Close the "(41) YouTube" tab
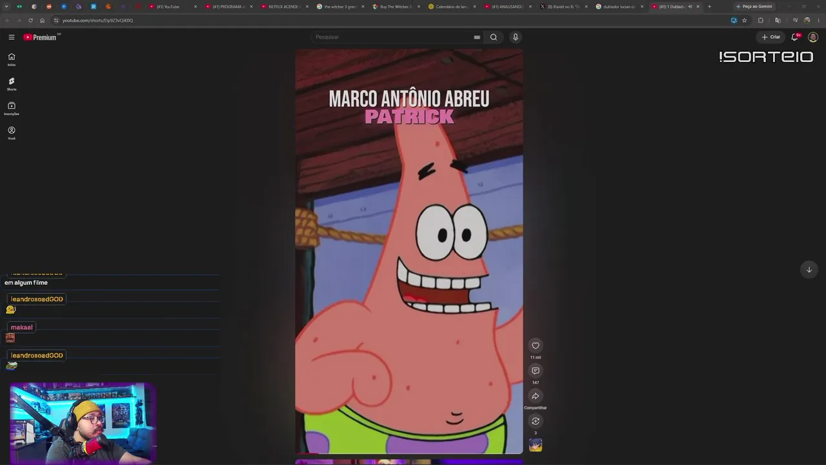 195,6
